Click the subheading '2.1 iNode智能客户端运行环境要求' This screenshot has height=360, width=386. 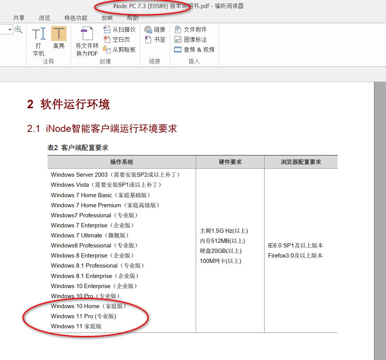[x=102, y=128]
